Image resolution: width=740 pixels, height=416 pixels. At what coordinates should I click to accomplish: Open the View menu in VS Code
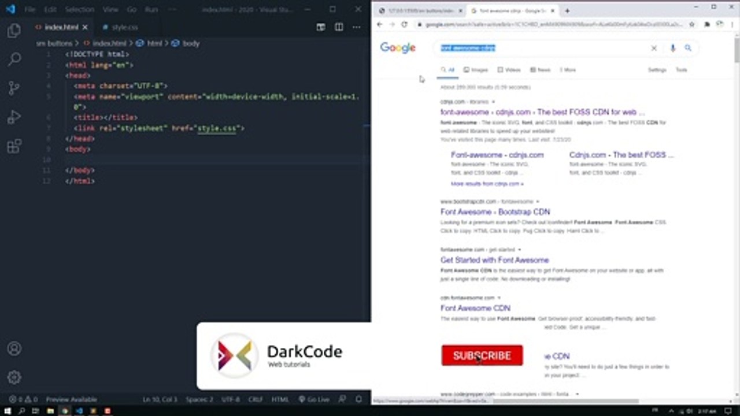tap(111, 10)
